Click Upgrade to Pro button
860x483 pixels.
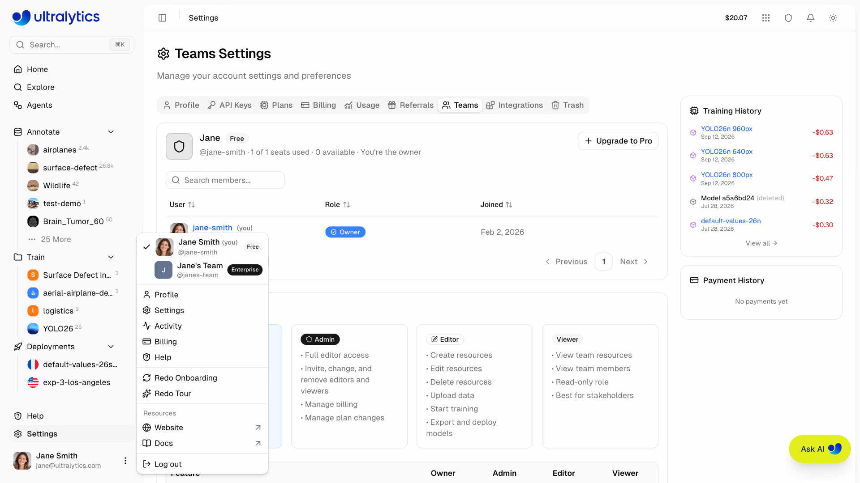coord(618,141)
